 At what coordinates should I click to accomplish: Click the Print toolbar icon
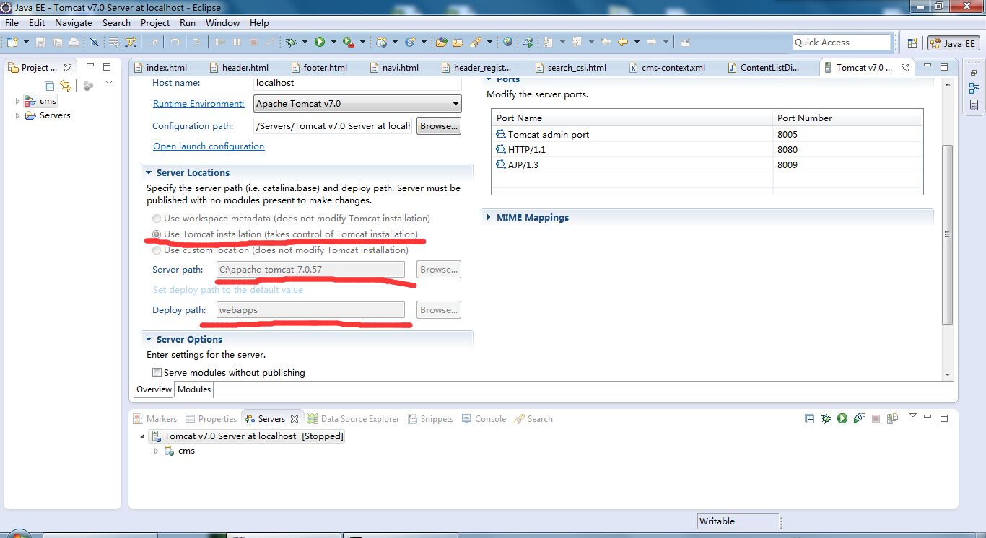click(x=74, y=43)
